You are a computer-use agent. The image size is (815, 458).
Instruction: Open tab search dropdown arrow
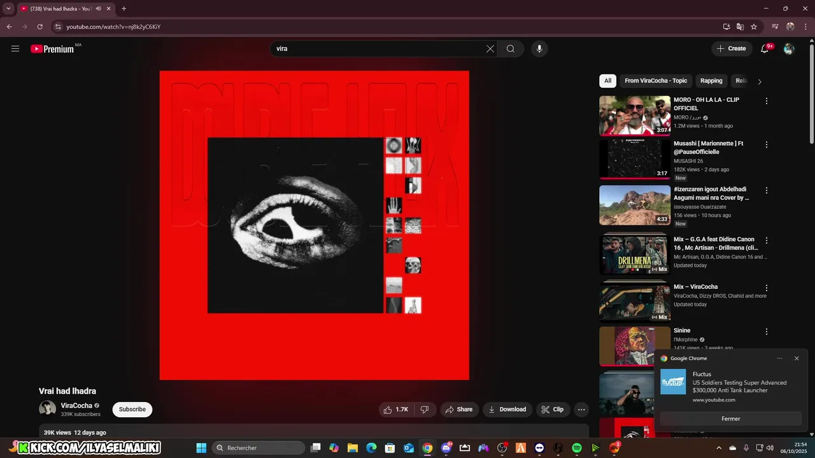tap(8, 8)
